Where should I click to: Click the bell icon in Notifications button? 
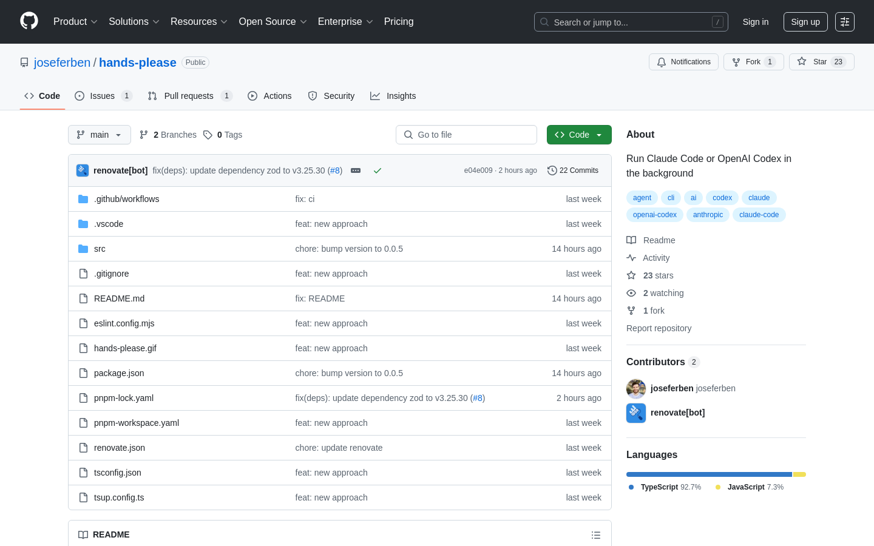click(662, 62)
